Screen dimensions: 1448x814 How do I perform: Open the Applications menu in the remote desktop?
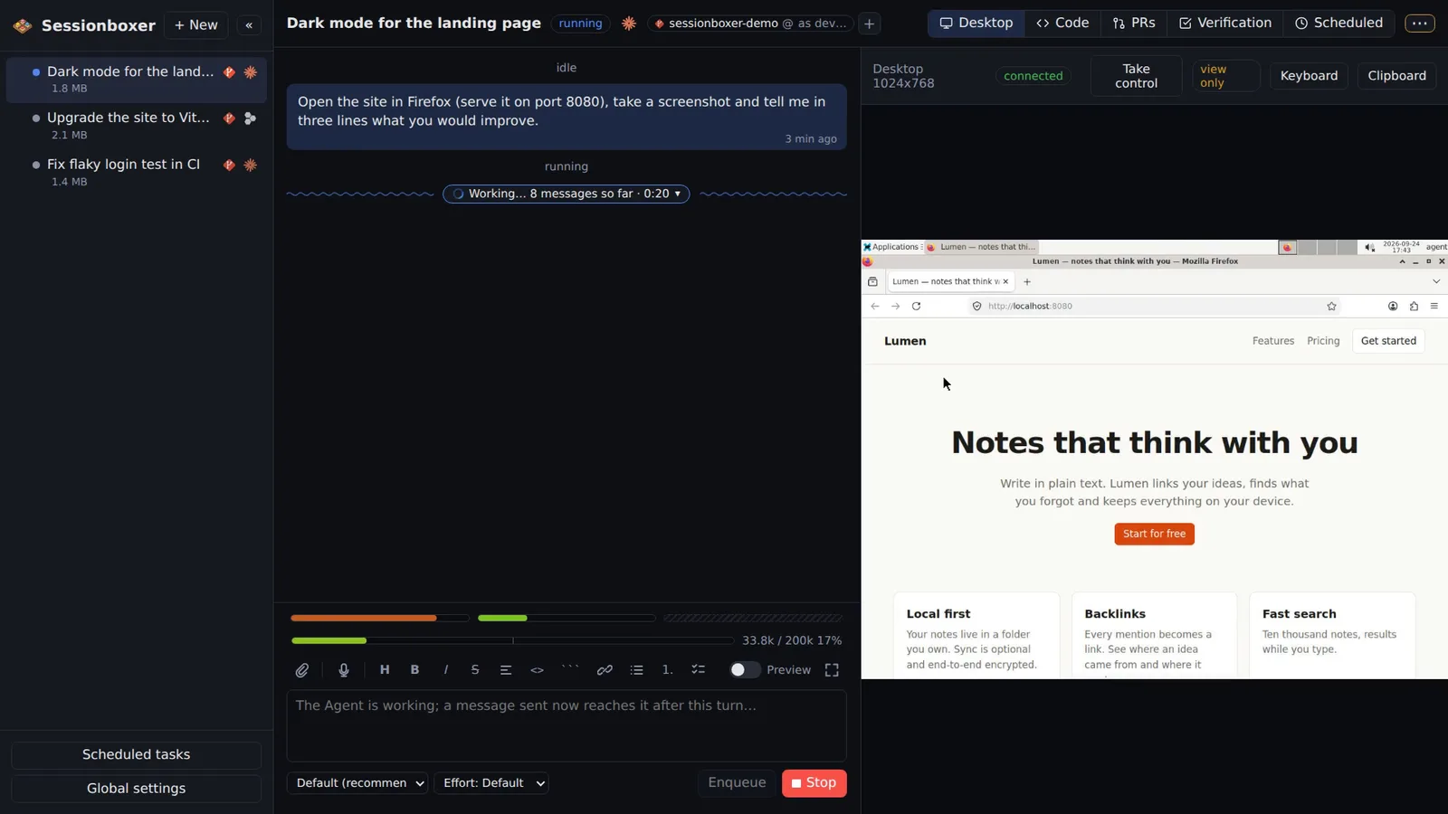tap(891, 247)
